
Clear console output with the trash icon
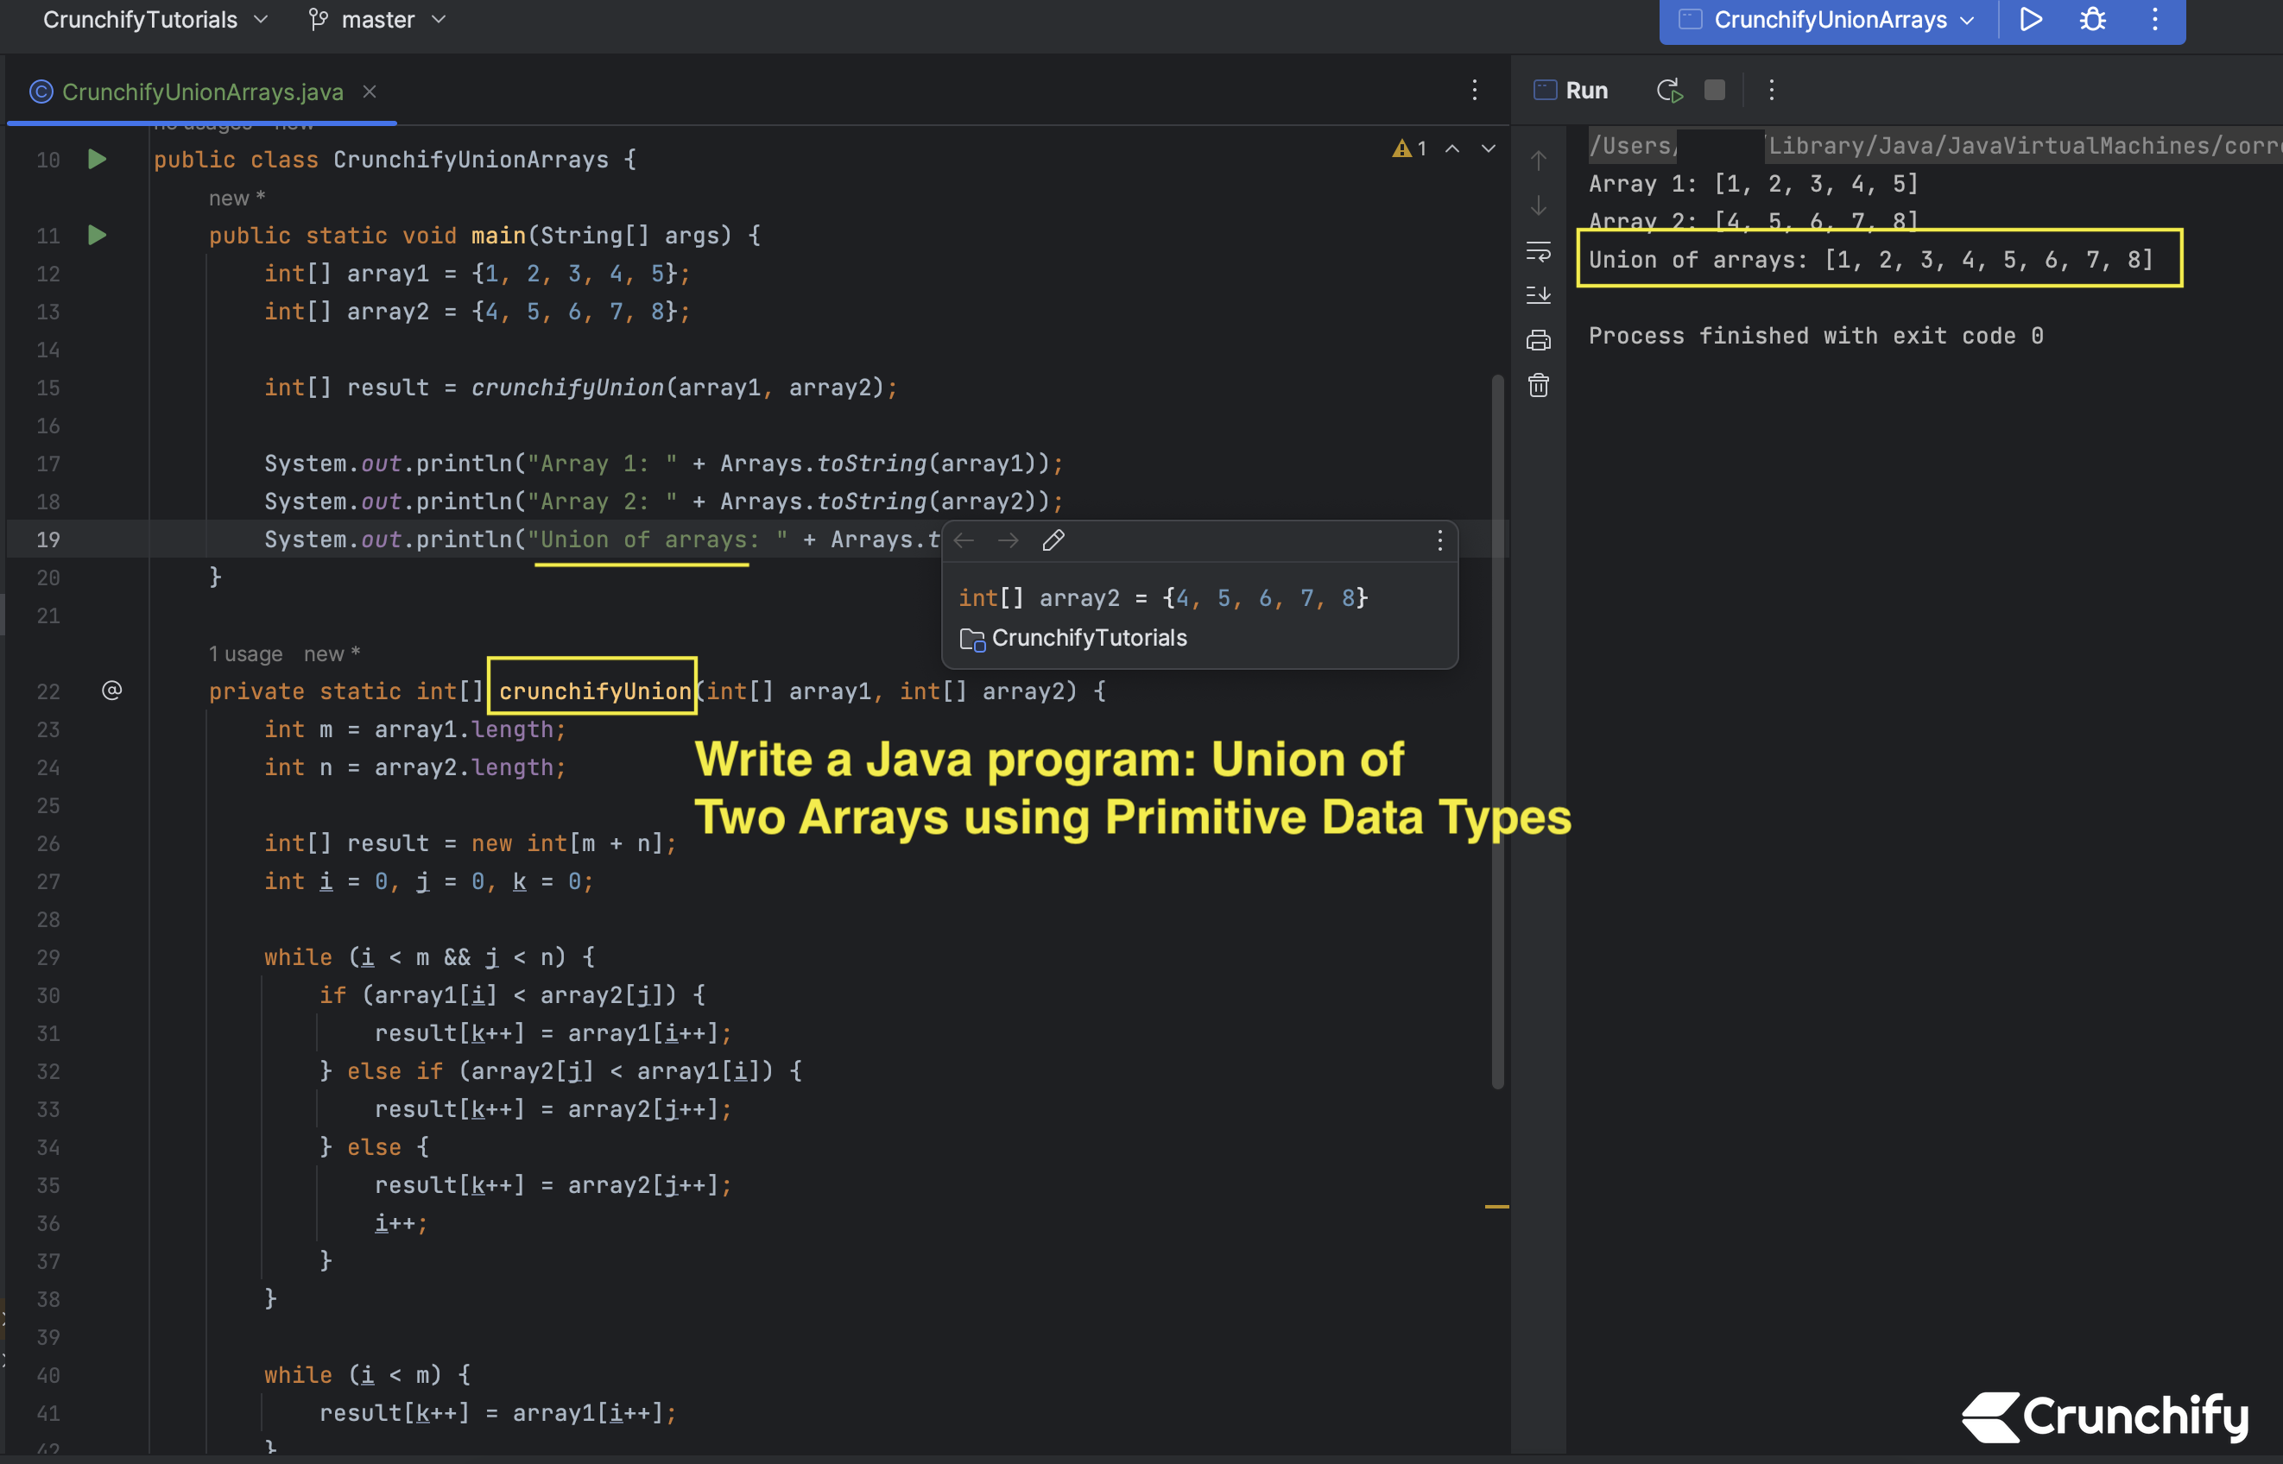click(x=1540, y=386)
